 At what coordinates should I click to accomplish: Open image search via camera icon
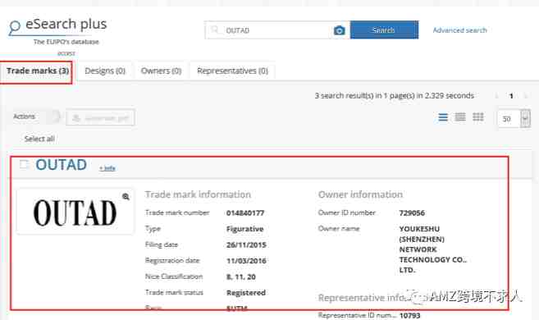[340, 30]
